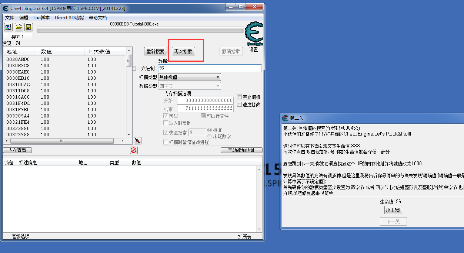The image size is (464, 253).
Task: Open the 扫描类型 具体数值 dropdown
Action: click(190, 77)
